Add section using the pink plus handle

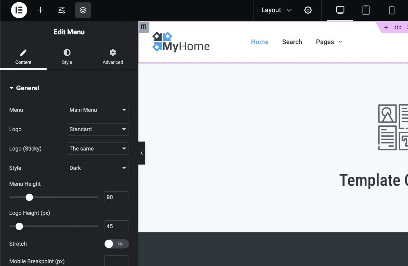pos(386,27)
